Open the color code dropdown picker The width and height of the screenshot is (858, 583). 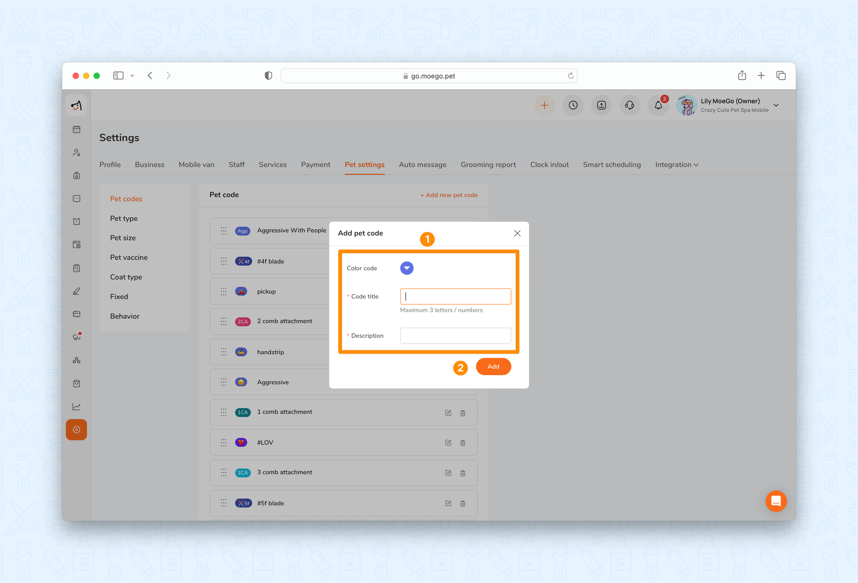click(x=407, y=268)
